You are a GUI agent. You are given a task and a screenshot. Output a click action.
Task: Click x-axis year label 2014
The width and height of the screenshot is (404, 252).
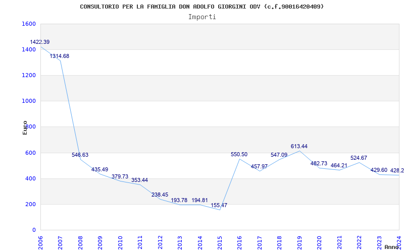click(200, 243)
